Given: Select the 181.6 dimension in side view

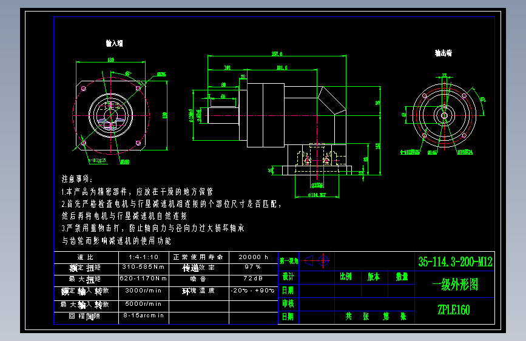Looking at the screenshot, I should (x=282, y=68).
